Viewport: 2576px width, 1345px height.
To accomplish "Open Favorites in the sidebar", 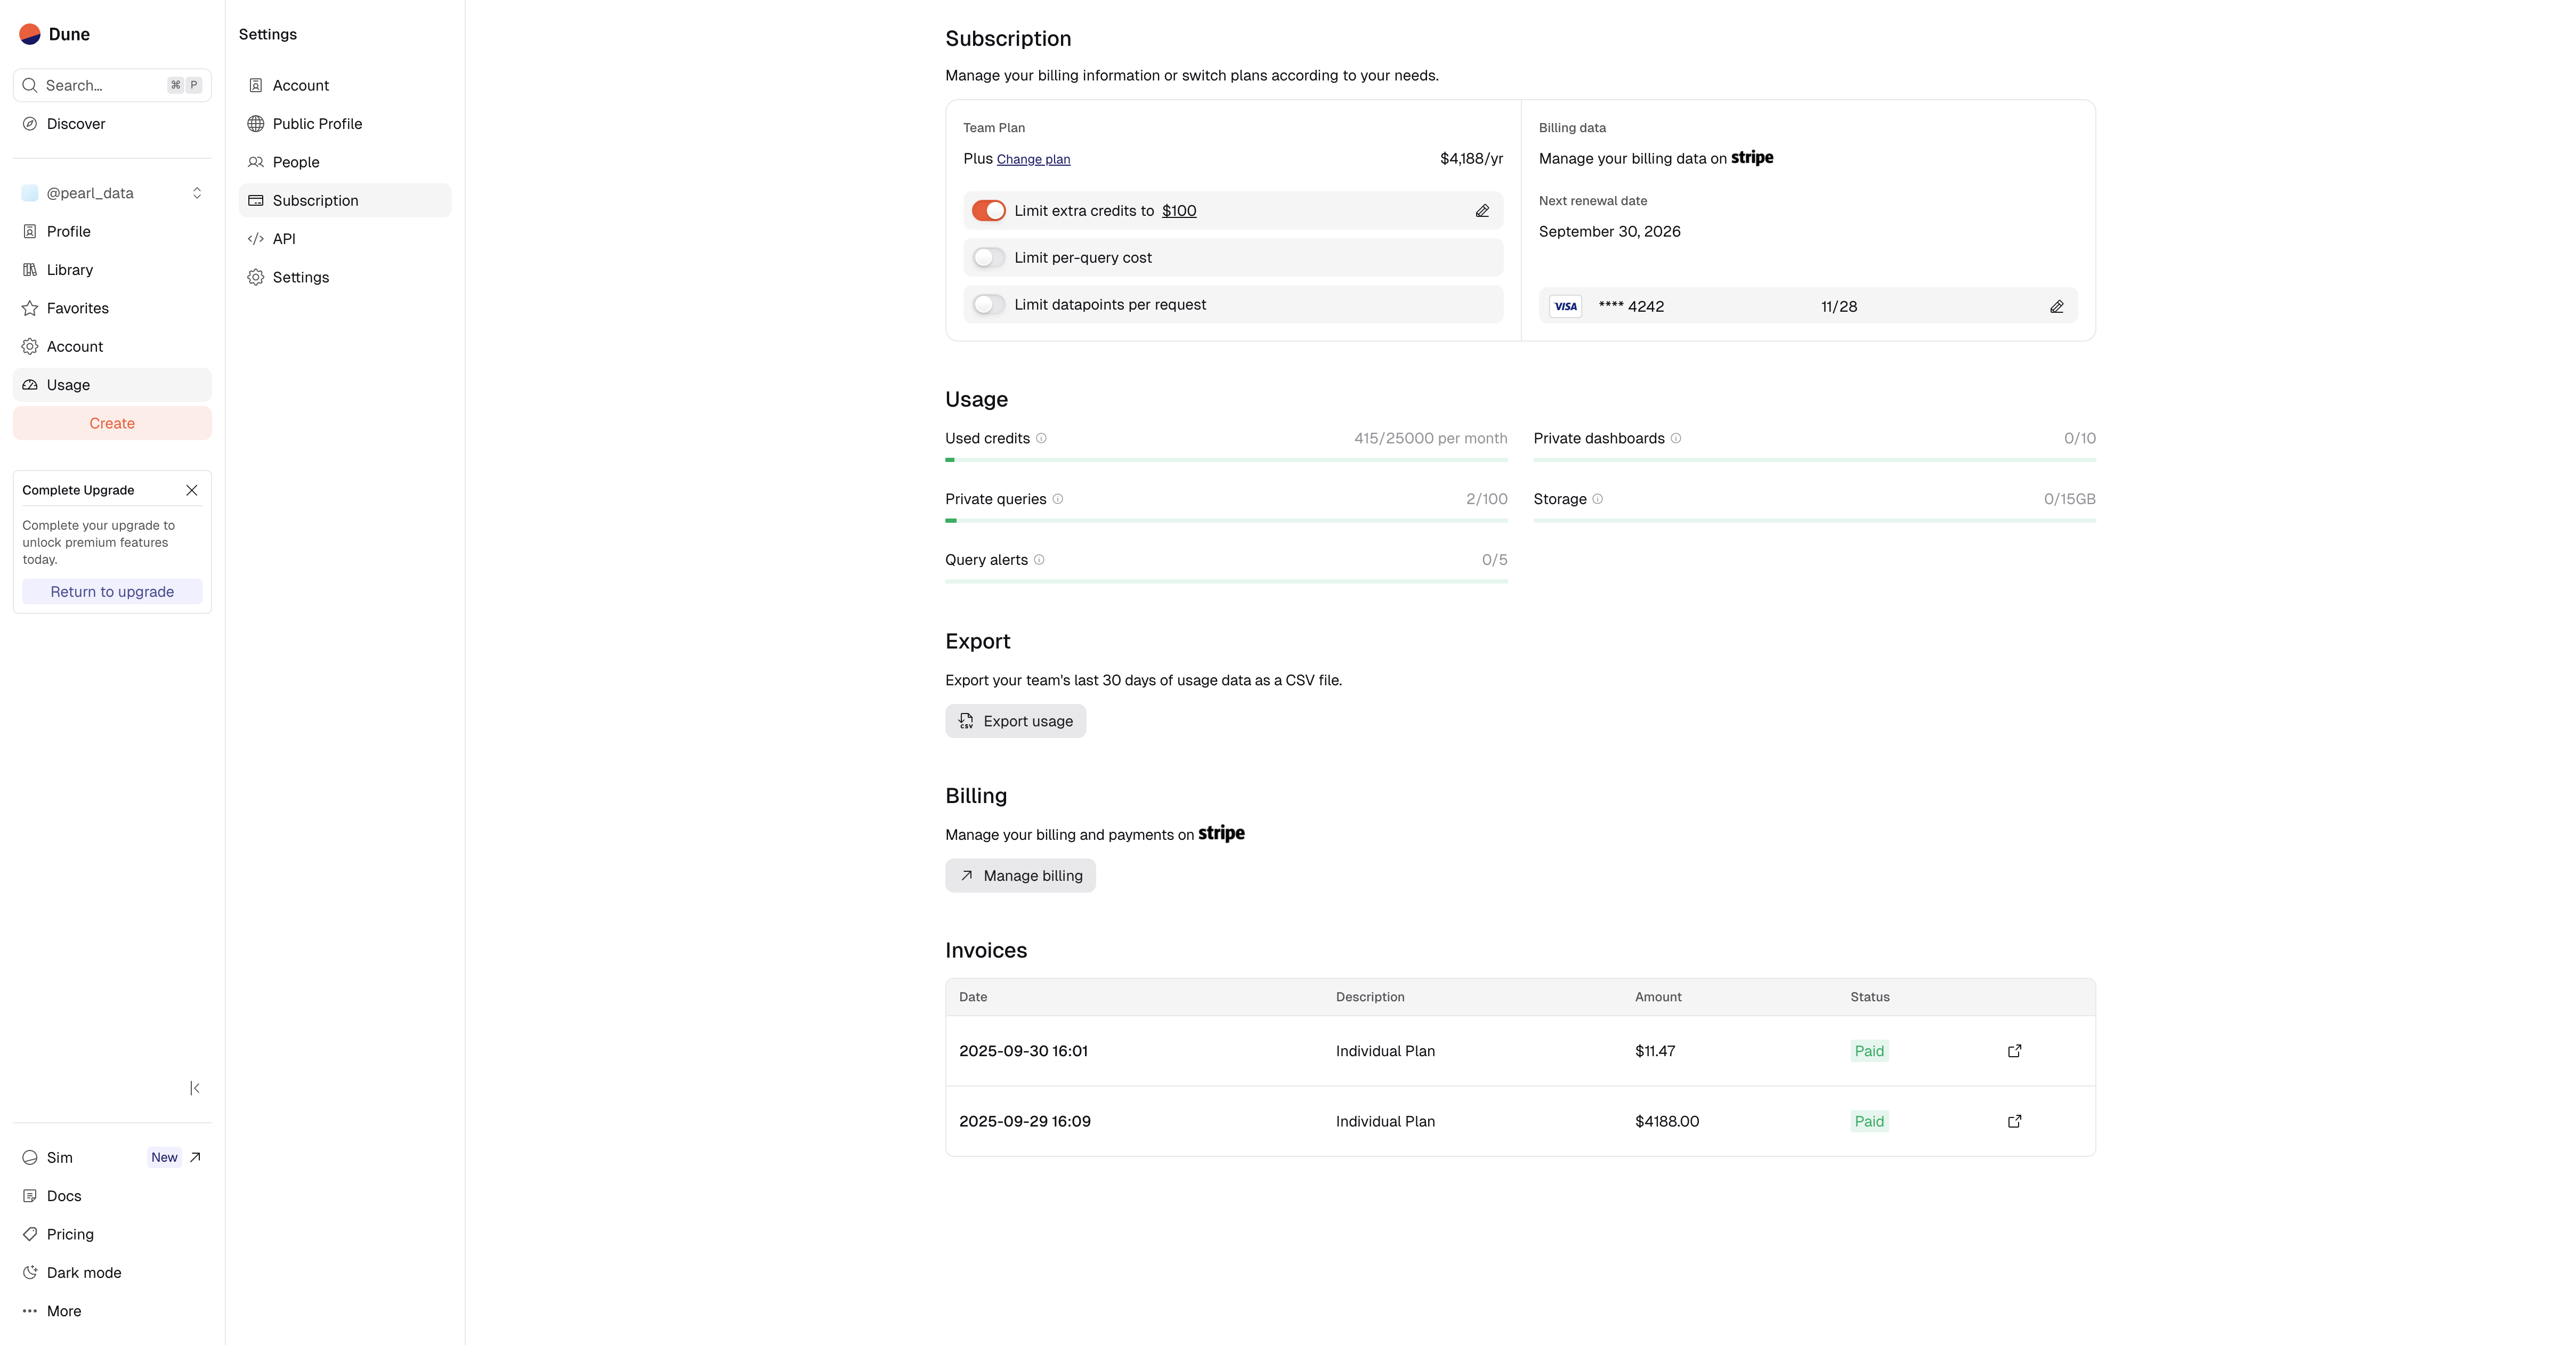I will pos(78,308).
